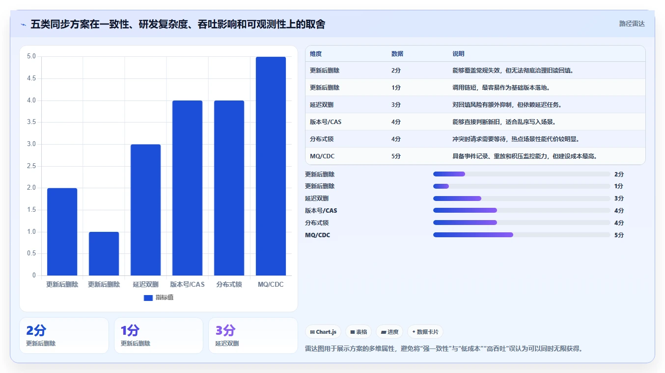665x373 pixels.
Task: Click the MQ/CDC x-axis label
Action: (x=271, y=284)
